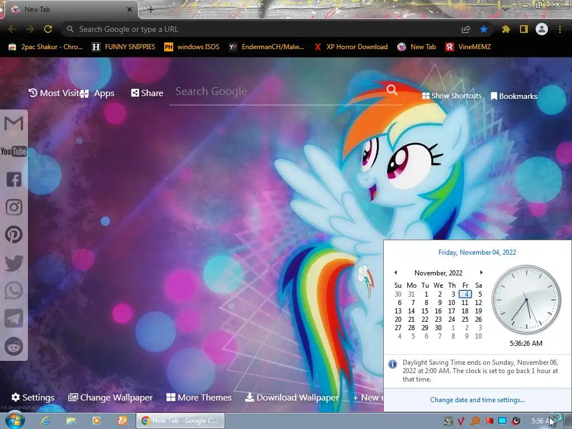
Task: Open the Telegram sidebar icon
Action: click(x=14, y=318)
